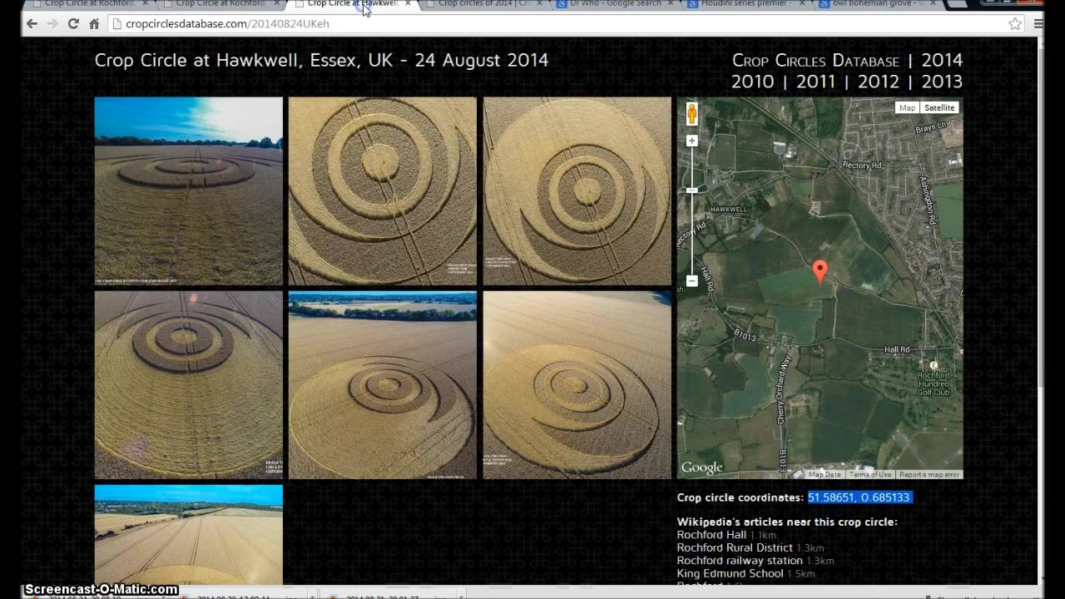
Task: Open the second-row right angled aerial photo
Action: pos(577,385)
